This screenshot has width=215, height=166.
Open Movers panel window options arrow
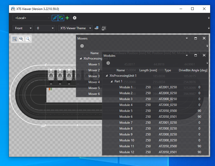click(187, 38)
